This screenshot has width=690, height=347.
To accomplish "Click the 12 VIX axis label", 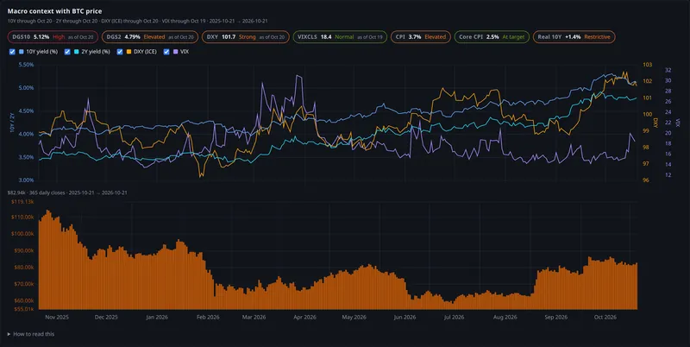I will pos(668,175).
